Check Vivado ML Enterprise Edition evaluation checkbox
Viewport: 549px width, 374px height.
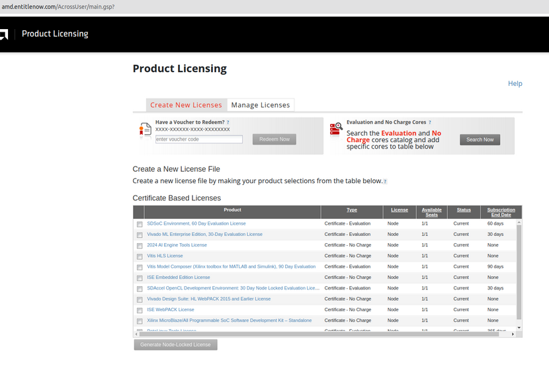coord(140,235)
